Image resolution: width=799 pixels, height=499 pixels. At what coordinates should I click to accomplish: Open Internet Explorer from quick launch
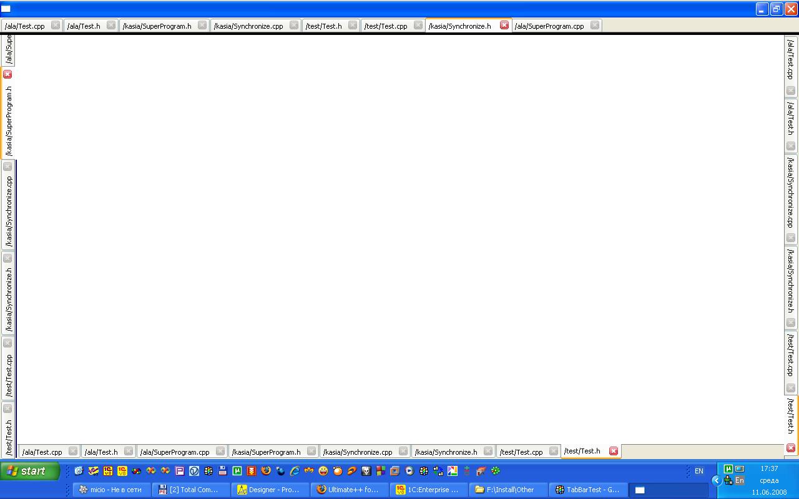295,471
